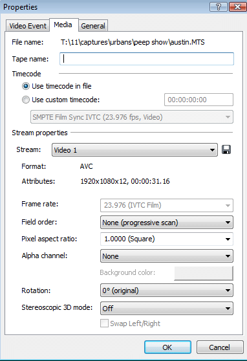Open the SMPTE timecode format dropdown

coord(132,117)
